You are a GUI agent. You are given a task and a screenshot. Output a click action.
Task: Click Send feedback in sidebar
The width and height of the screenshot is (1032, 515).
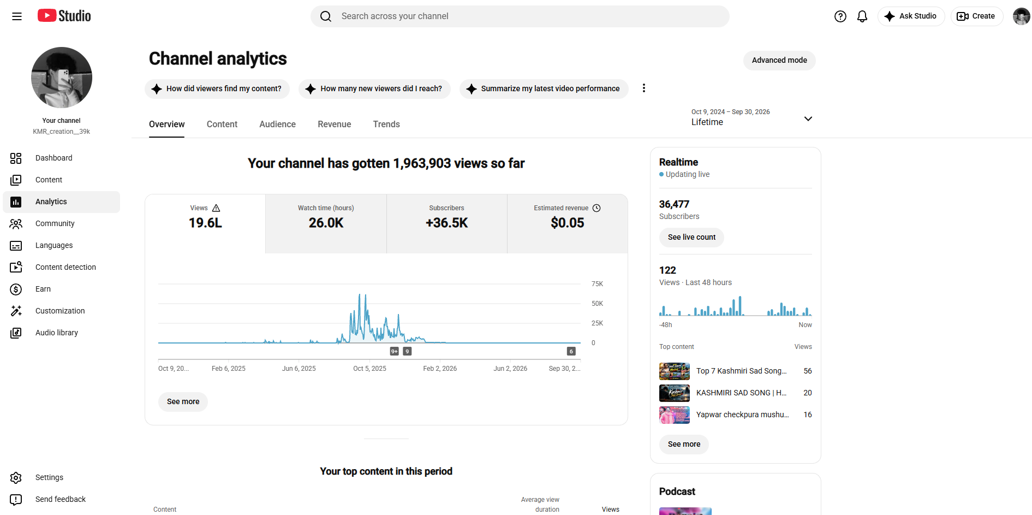click(x=61, y=499)
